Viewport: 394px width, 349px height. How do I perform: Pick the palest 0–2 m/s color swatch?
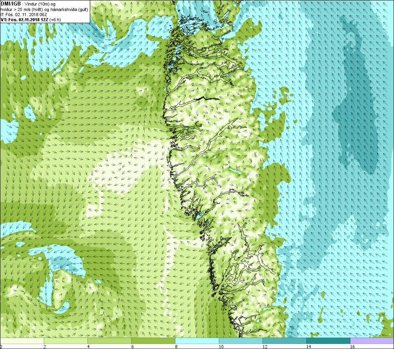[x=22, y=341]
